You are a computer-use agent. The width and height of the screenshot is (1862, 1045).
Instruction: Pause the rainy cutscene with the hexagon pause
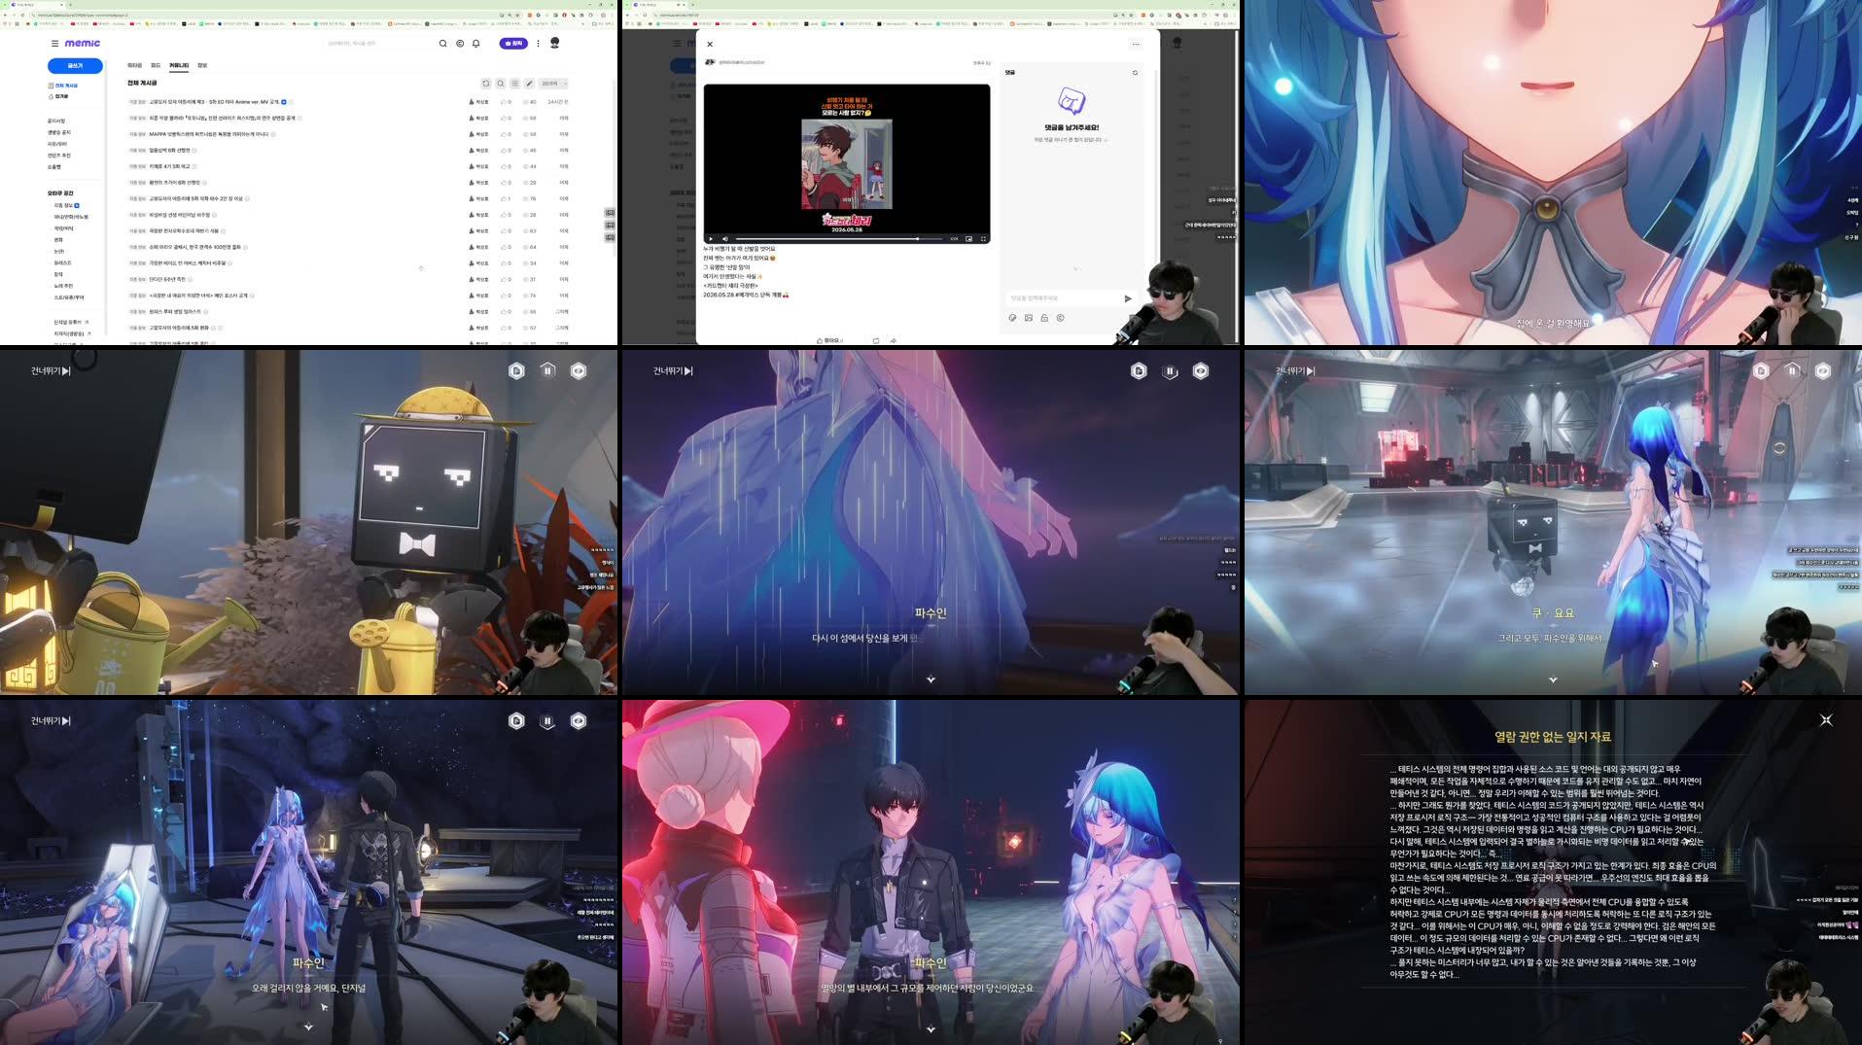(1170, 370)
